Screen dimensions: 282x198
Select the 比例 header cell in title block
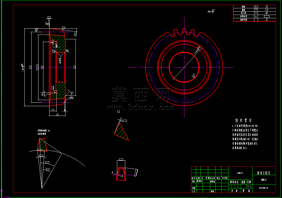pos(249,182)
